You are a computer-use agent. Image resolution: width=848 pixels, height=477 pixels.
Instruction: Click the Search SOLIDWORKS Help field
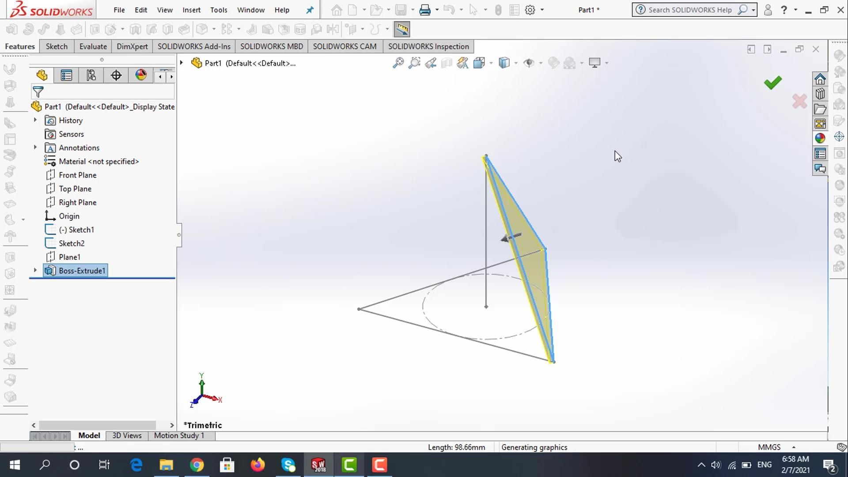[x=689, y=10]
